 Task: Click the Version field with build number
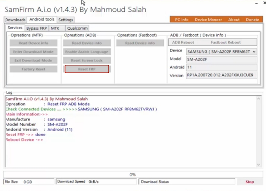click(221, 75)
